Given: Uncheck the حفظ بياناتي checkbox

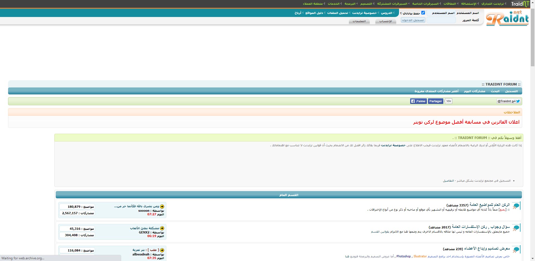Looking at the screenshot, I should (423, 12).
